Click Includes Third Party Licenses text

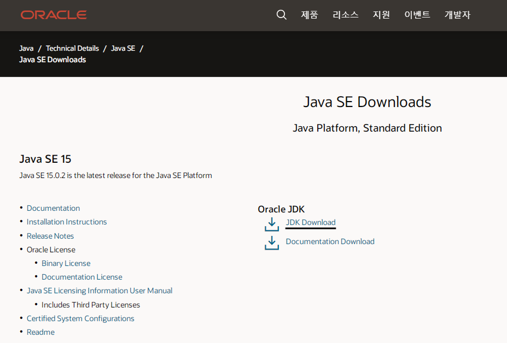91,305
